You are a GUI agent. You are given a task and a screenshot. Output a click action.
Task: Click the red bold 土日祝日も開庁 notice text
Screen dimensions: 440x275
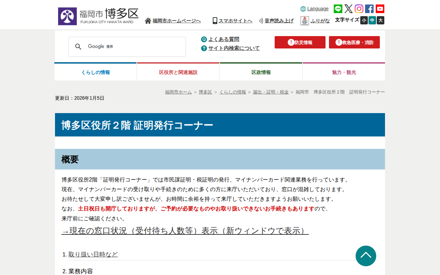pyautogui.click(x=196, y=209)
